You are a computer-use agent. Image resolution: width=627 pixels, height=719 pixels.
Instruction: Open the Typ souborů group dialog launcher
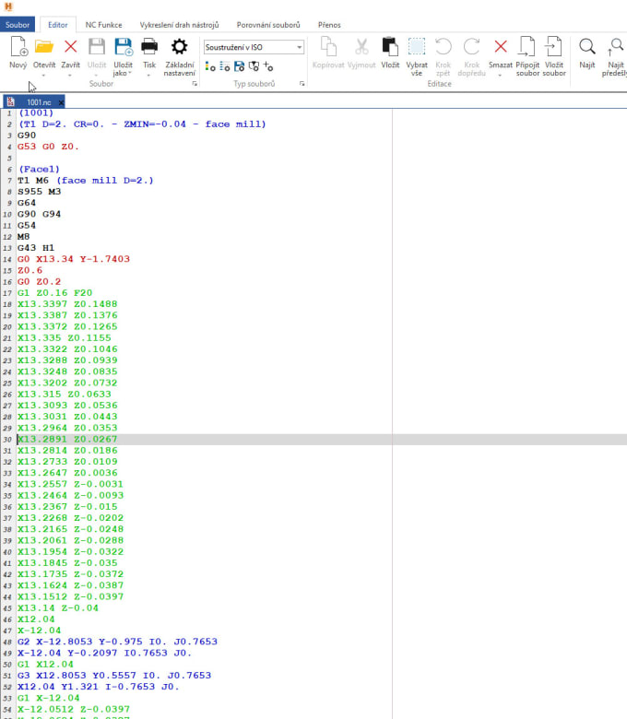[302, 84]
